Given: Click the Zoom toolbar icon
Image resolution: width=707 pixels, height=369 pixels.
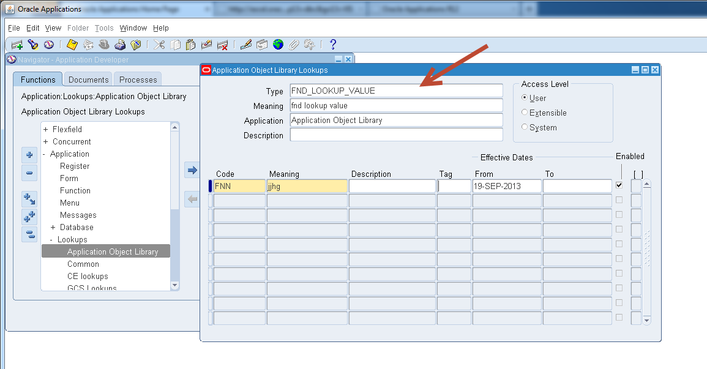Looking at the screenshot, I should click(x=262, y=45).
